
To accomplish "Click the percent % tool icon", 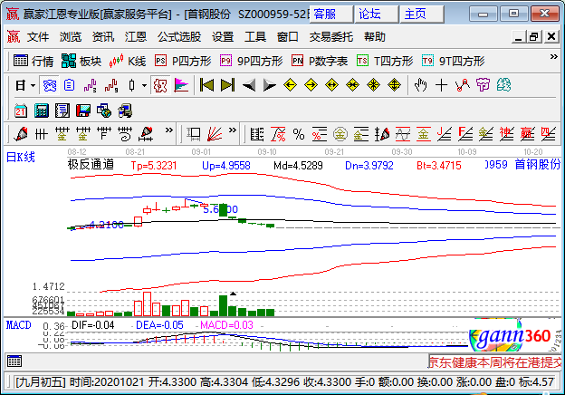I will click(x=299, y=134).
